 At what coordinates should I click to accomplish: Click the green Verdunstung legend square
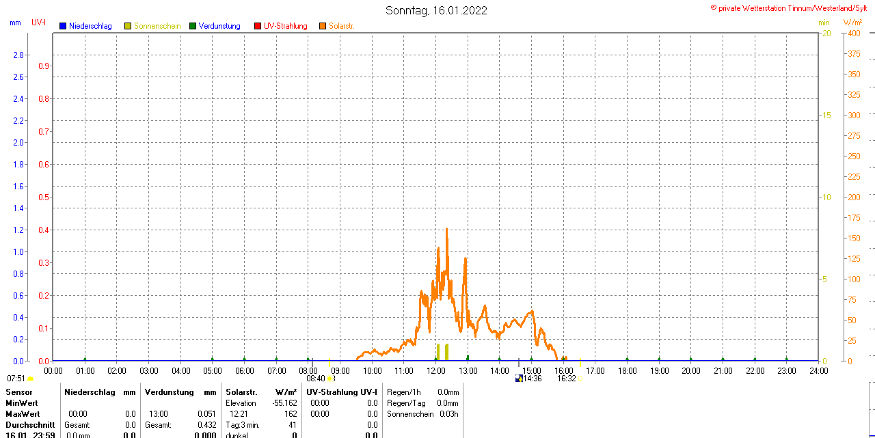pos(193,26)
